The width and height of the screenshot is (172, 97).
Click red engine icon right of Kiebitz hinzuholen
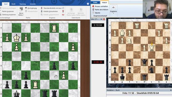tap(63, 11)
